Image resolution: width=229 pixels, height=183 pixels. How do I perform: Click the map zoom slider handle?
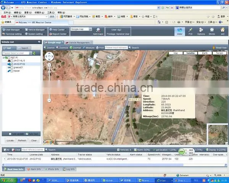pos(49,72)
